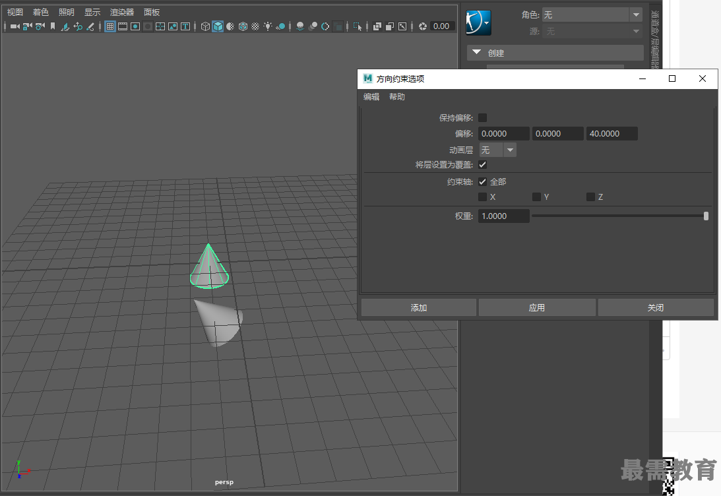Screen dimensions: 721x496
Task: Open the 编辑 menu in constraint options
Action: tap(371, 96)
